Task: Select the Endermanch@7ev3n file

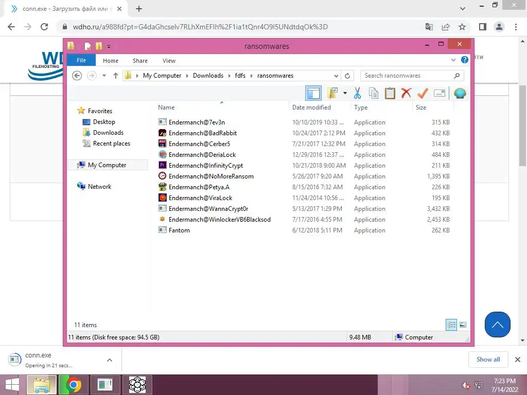Action: point(197,122)
